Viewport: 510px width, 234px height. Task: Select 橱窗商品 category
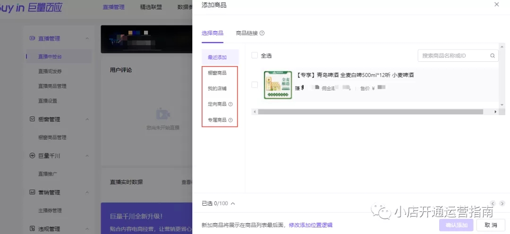[217, 73]
